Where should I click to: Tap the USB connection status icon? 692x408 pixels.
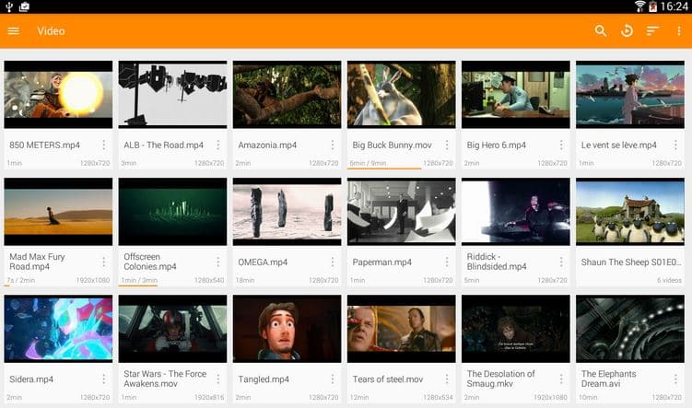(x=9, y=6)
